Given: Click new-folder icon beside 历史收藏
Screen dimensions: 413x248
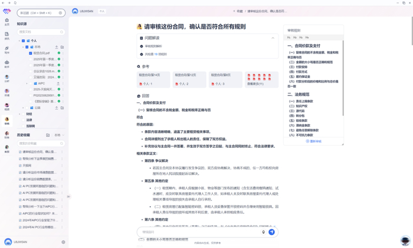Looking at the screenshot, I should 48,135.
